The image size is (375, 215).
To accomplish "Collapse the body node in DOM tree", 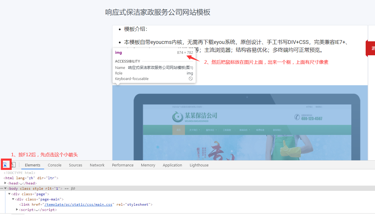I will pos(6,189).
